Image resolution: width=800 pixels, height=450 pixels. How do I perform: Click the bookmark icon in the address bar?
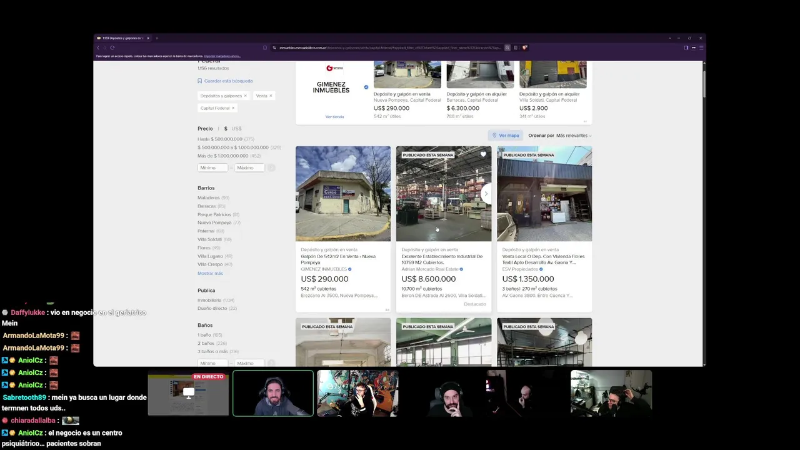tap(265, 47)
